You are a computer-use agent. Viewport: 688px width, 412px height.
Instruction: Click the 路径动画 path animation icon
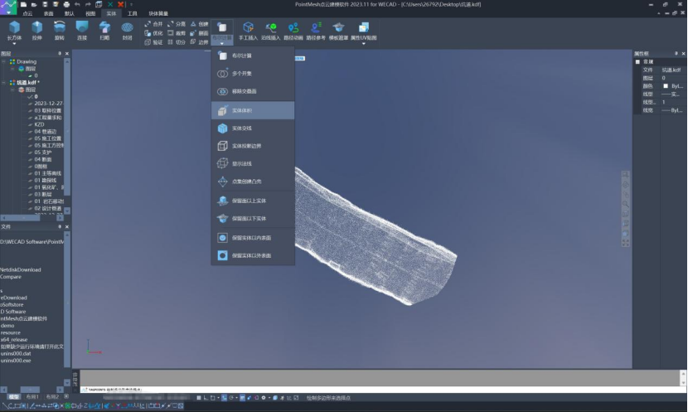pyautogui.click(x=293, y=30)
